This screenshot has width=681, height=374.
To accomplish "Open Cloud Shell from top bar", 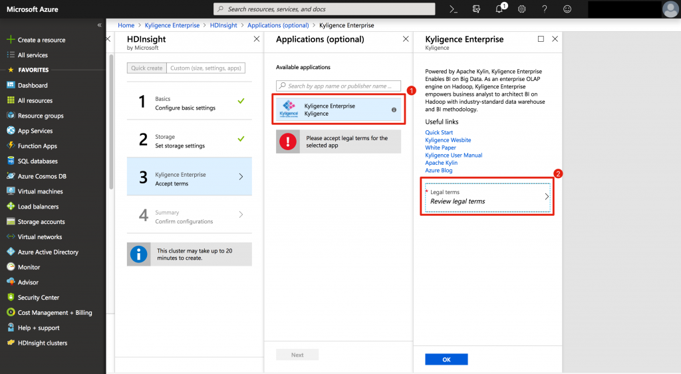I will click(454, 9).
